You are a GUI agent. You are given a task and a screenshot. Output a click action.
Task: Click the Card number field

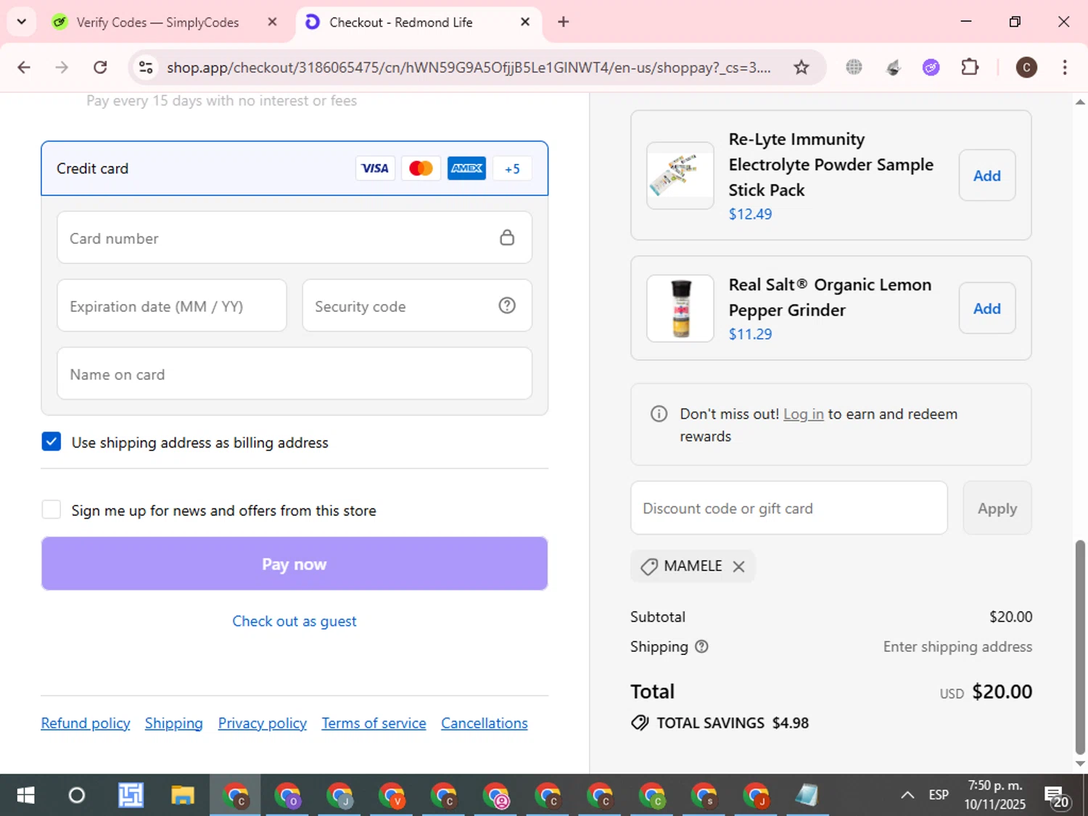(294, 238)
